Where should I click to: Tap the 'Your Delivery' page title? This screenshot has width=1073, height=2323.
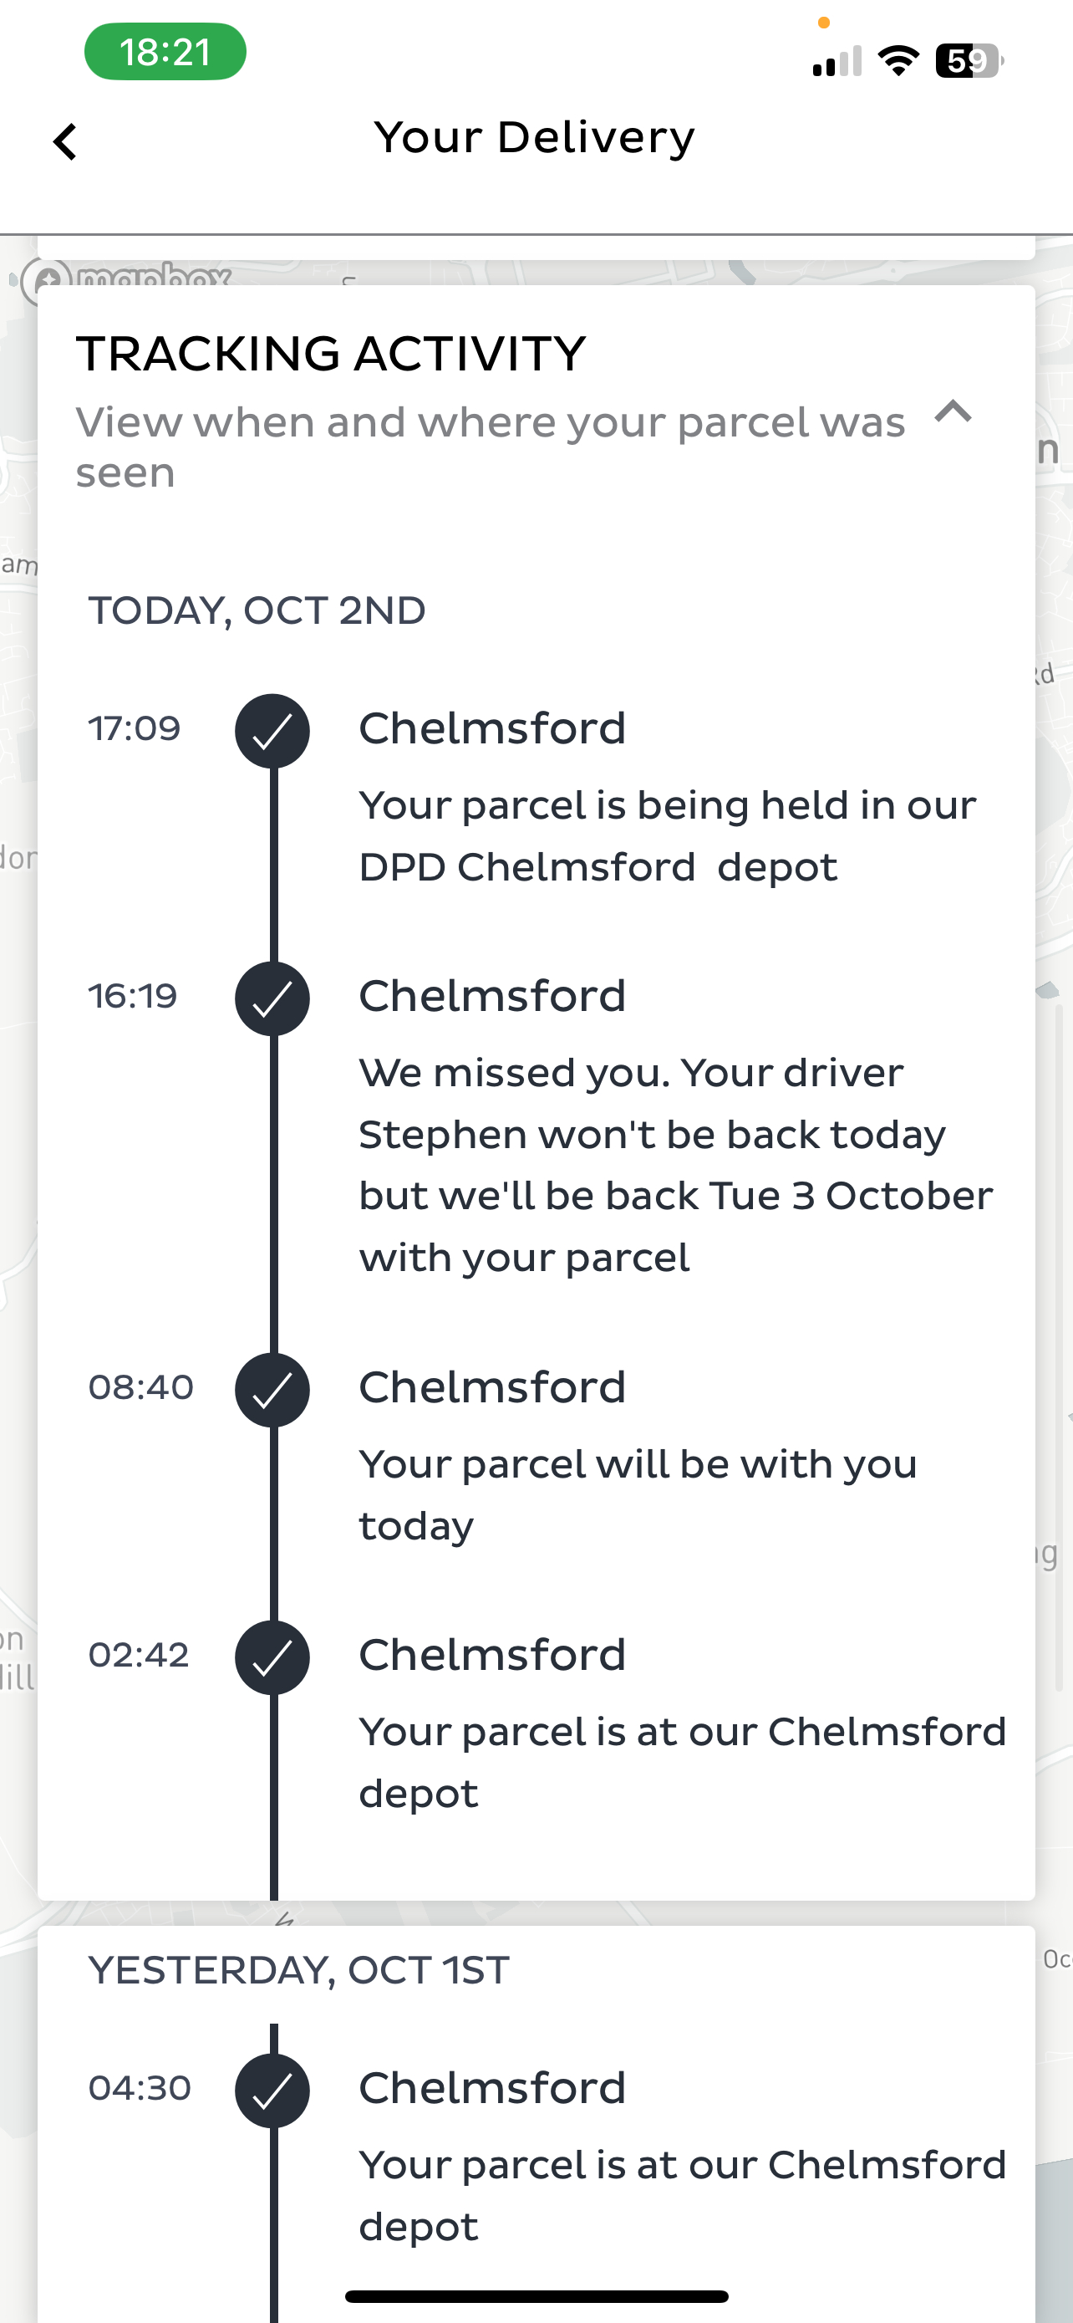[x=535, y=138]
